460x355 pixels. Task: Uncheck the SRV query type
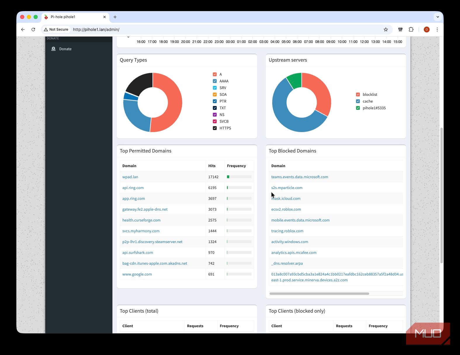click(x=215, y=88)
